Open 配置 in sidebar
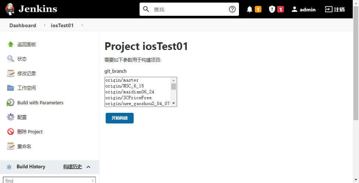The width and height of the screenshot is (359, 183). coord(22,118)
